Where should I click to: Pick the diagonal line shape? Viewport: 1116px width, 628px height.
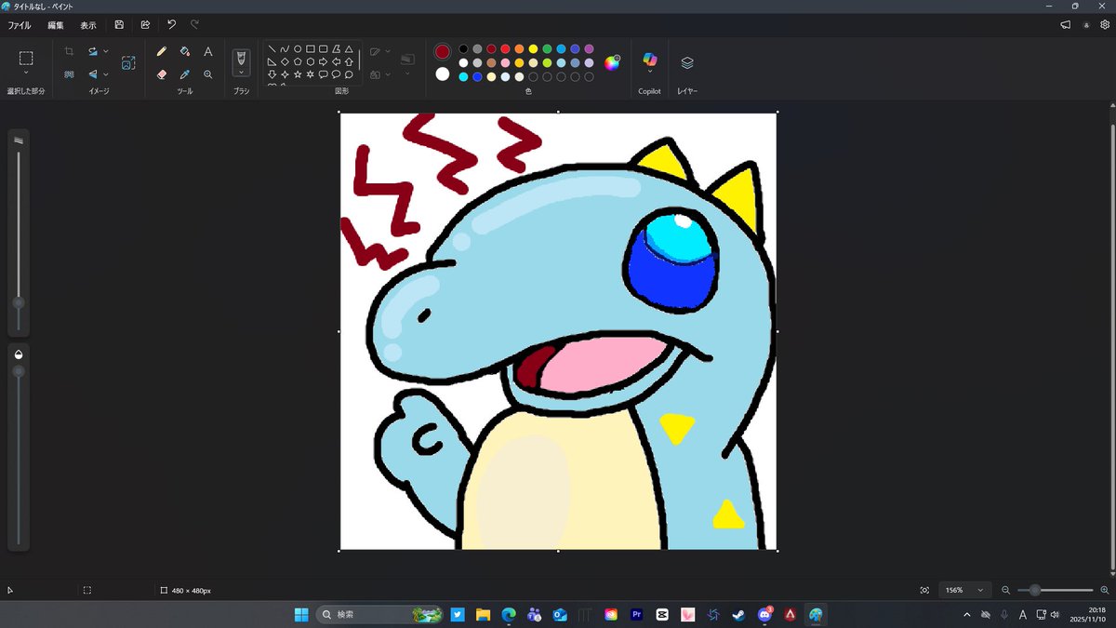[272, 49]
